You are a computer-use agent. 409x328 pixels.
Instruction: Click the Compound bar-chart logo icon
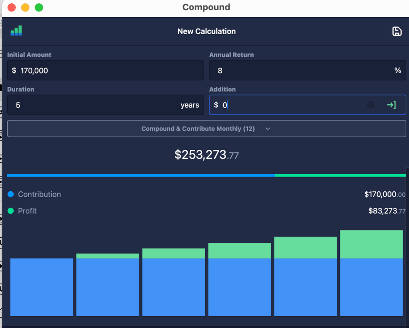tap(16, 31)
